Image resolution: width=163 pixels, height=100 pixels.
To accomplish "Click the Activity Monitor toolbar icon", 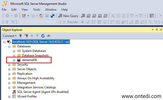I will [x=152, y=16].
